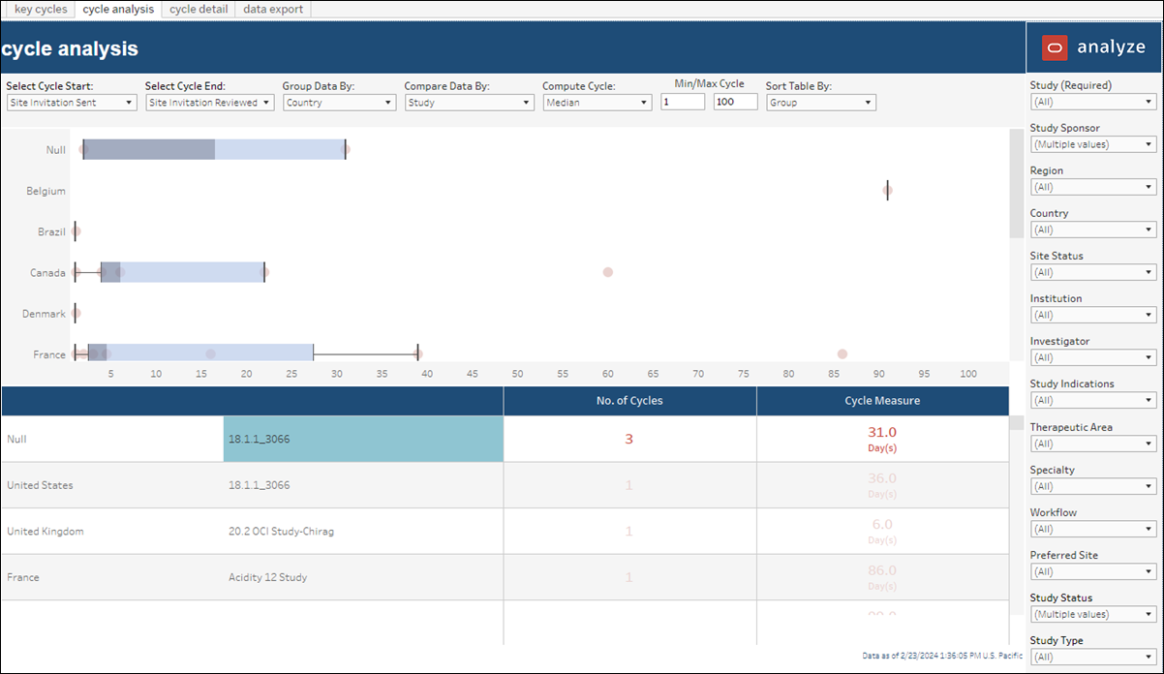The height and width of the screenshot is (674, 1164).
Task: Expand the Region filter dropdown
Action: point(1093,187)
